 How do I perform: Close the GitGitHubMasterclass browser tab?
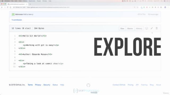coord(27,4)
